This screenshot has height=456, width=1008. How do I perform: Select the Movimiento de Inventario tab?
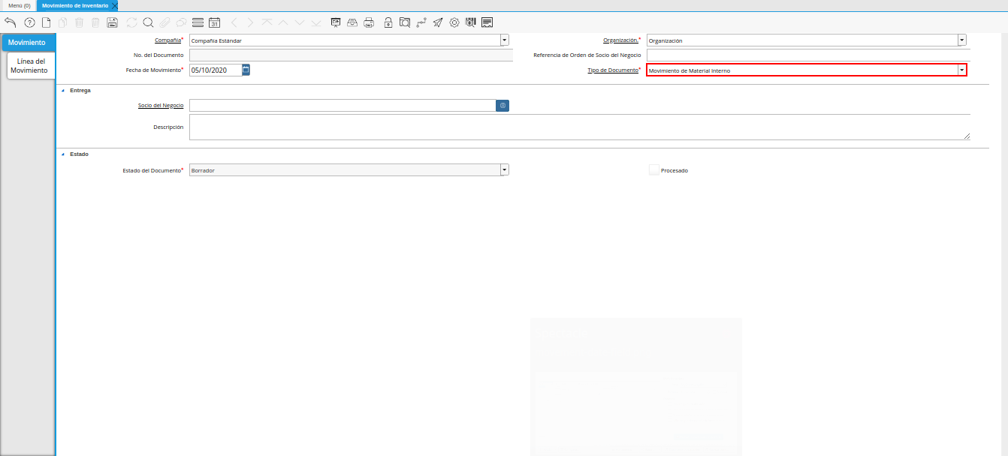[x=75, y=5]
